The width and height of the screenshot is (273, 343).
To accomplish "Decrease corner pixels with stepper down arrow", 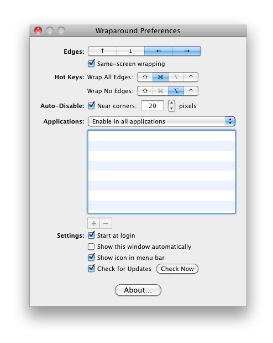I will 171,109.
